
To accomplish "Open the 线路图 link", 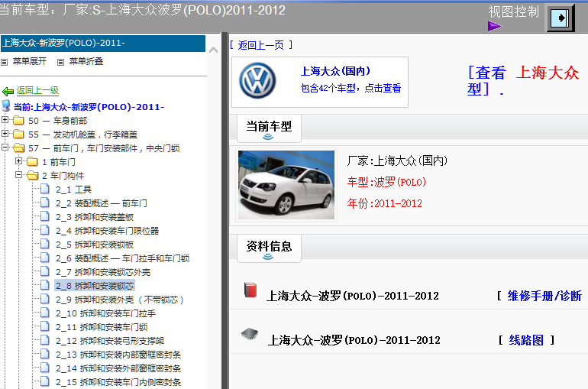I will (x=526, y=340).
